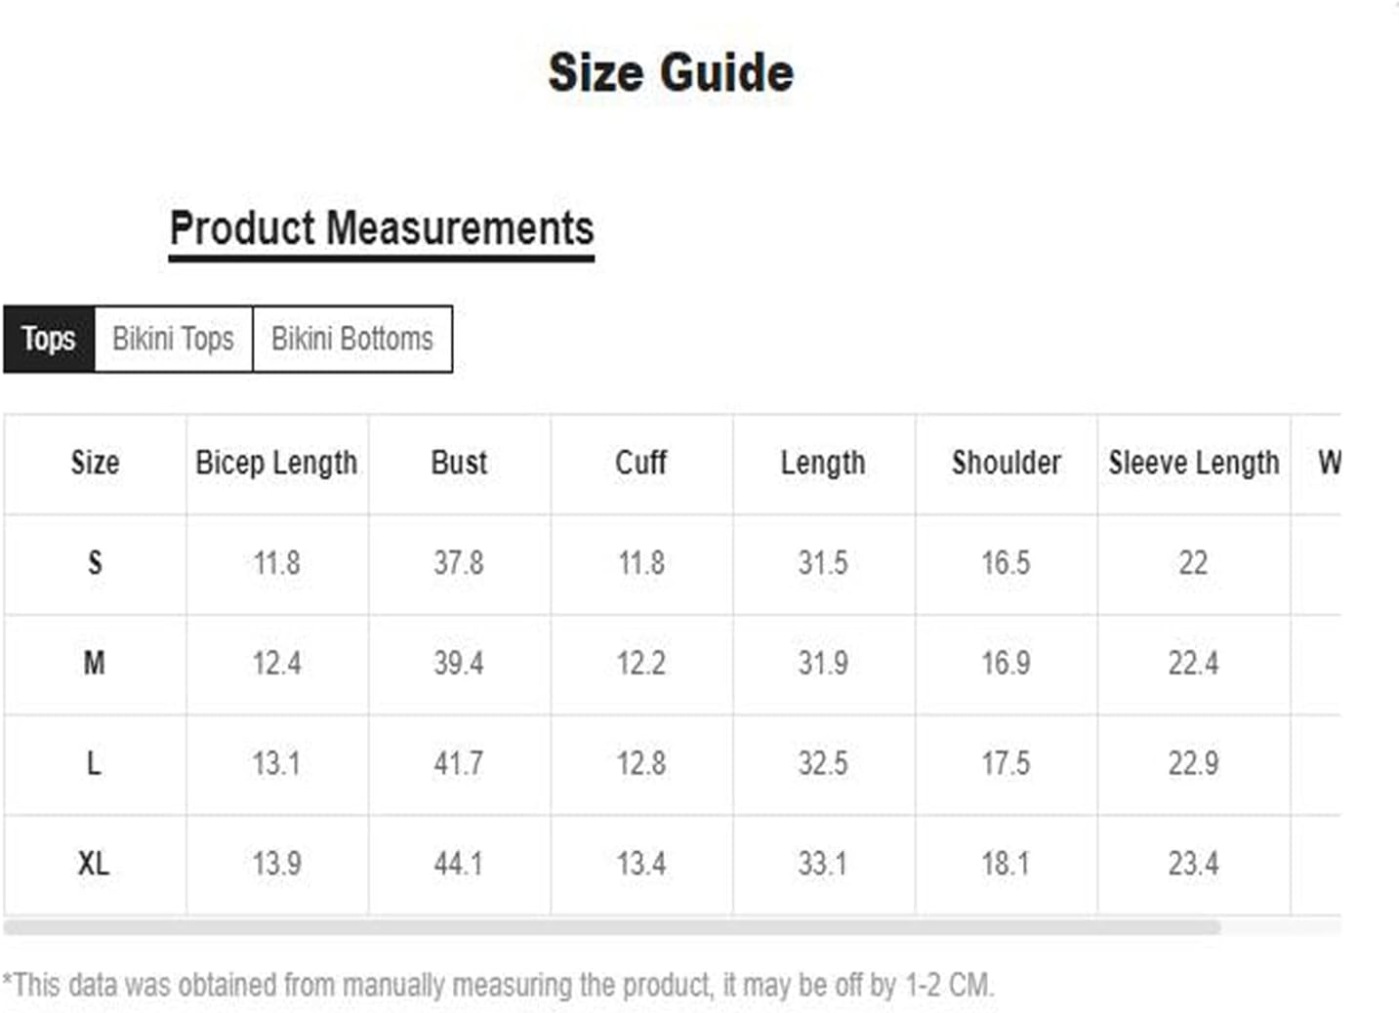Switch to the Bikini Tops tab

(x=174, y=339)
